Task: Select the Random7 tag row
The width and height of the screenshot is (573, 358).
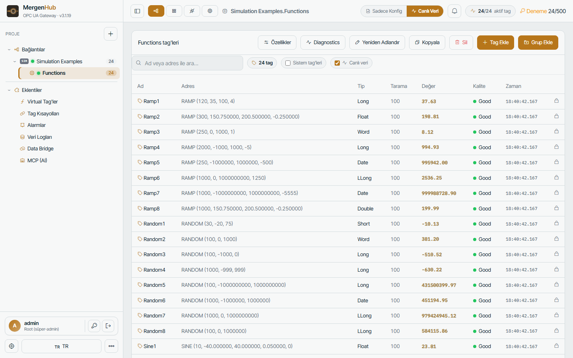Action: click(348, 316)
